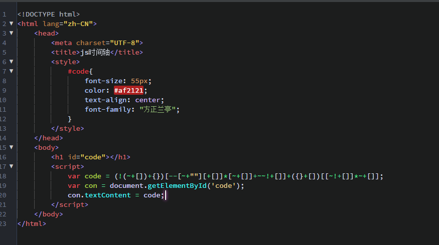Click line number 5 in the gutter
This screenshot has width=439, height=245.
(x=4, y=52)
